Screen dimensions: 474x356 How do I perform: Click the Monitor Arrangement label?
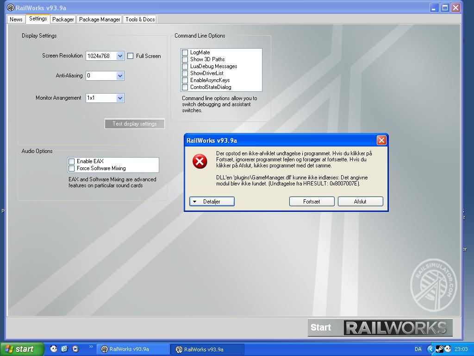(x=58, y=98)
